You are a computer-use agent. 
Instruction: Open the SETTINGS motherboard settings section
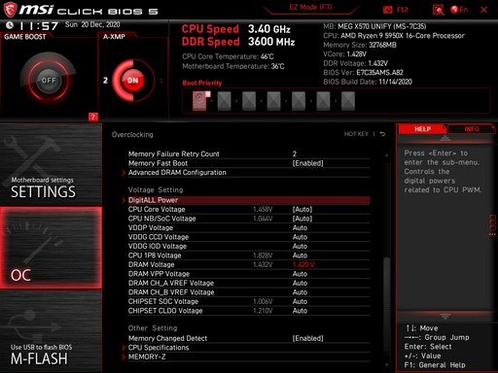(x=51, y=164)
